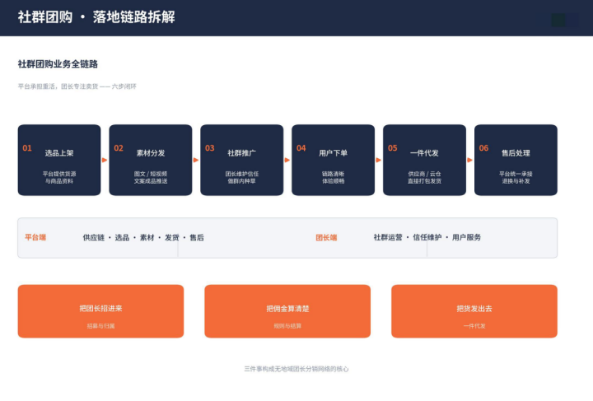The height and width of the screenshot is (401, 593).
Task: Click the orange label 团长端
Action: coord(326,237)
